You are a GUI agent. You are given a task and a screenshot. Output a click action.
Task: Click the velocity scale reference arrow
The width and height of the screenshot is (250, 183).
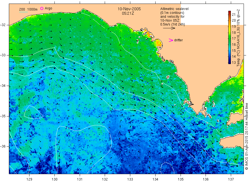pos(169,28)
